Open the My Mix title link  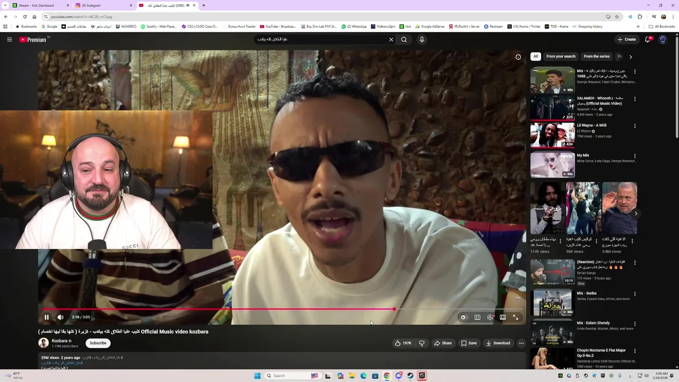pyautogui.click(x=583, y=155)
